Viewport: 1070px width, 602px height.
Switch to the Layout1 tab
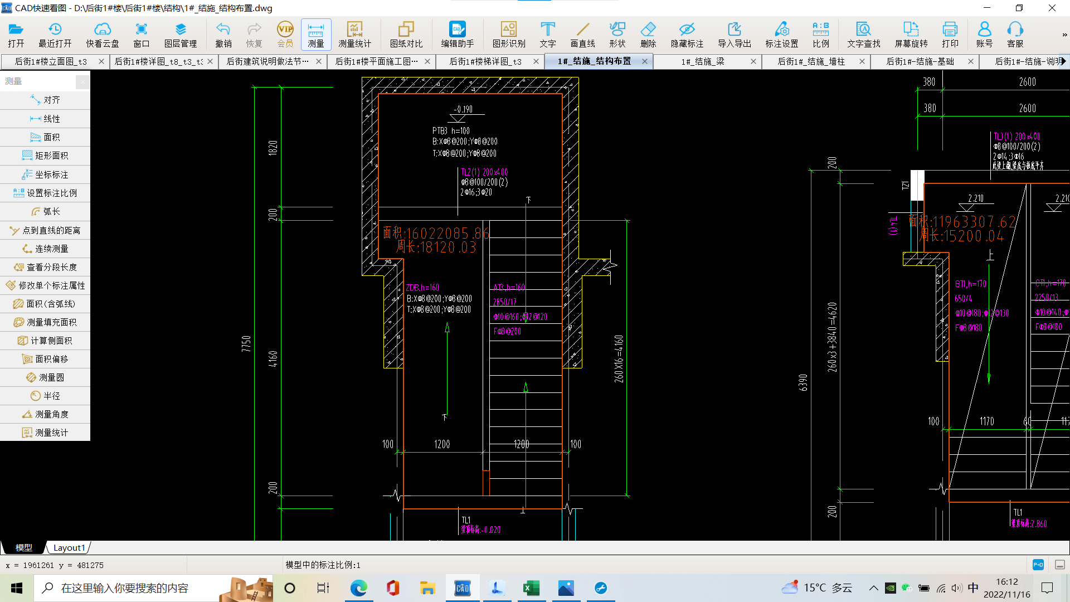pos(69,547)
